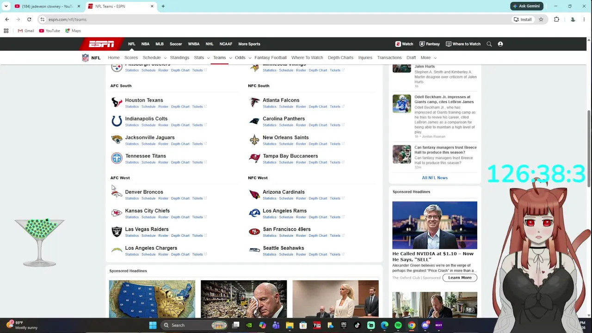Select the Arizona Cardinals logo
Viewport: 592px width, 333px height.
[x=254, y=194]
